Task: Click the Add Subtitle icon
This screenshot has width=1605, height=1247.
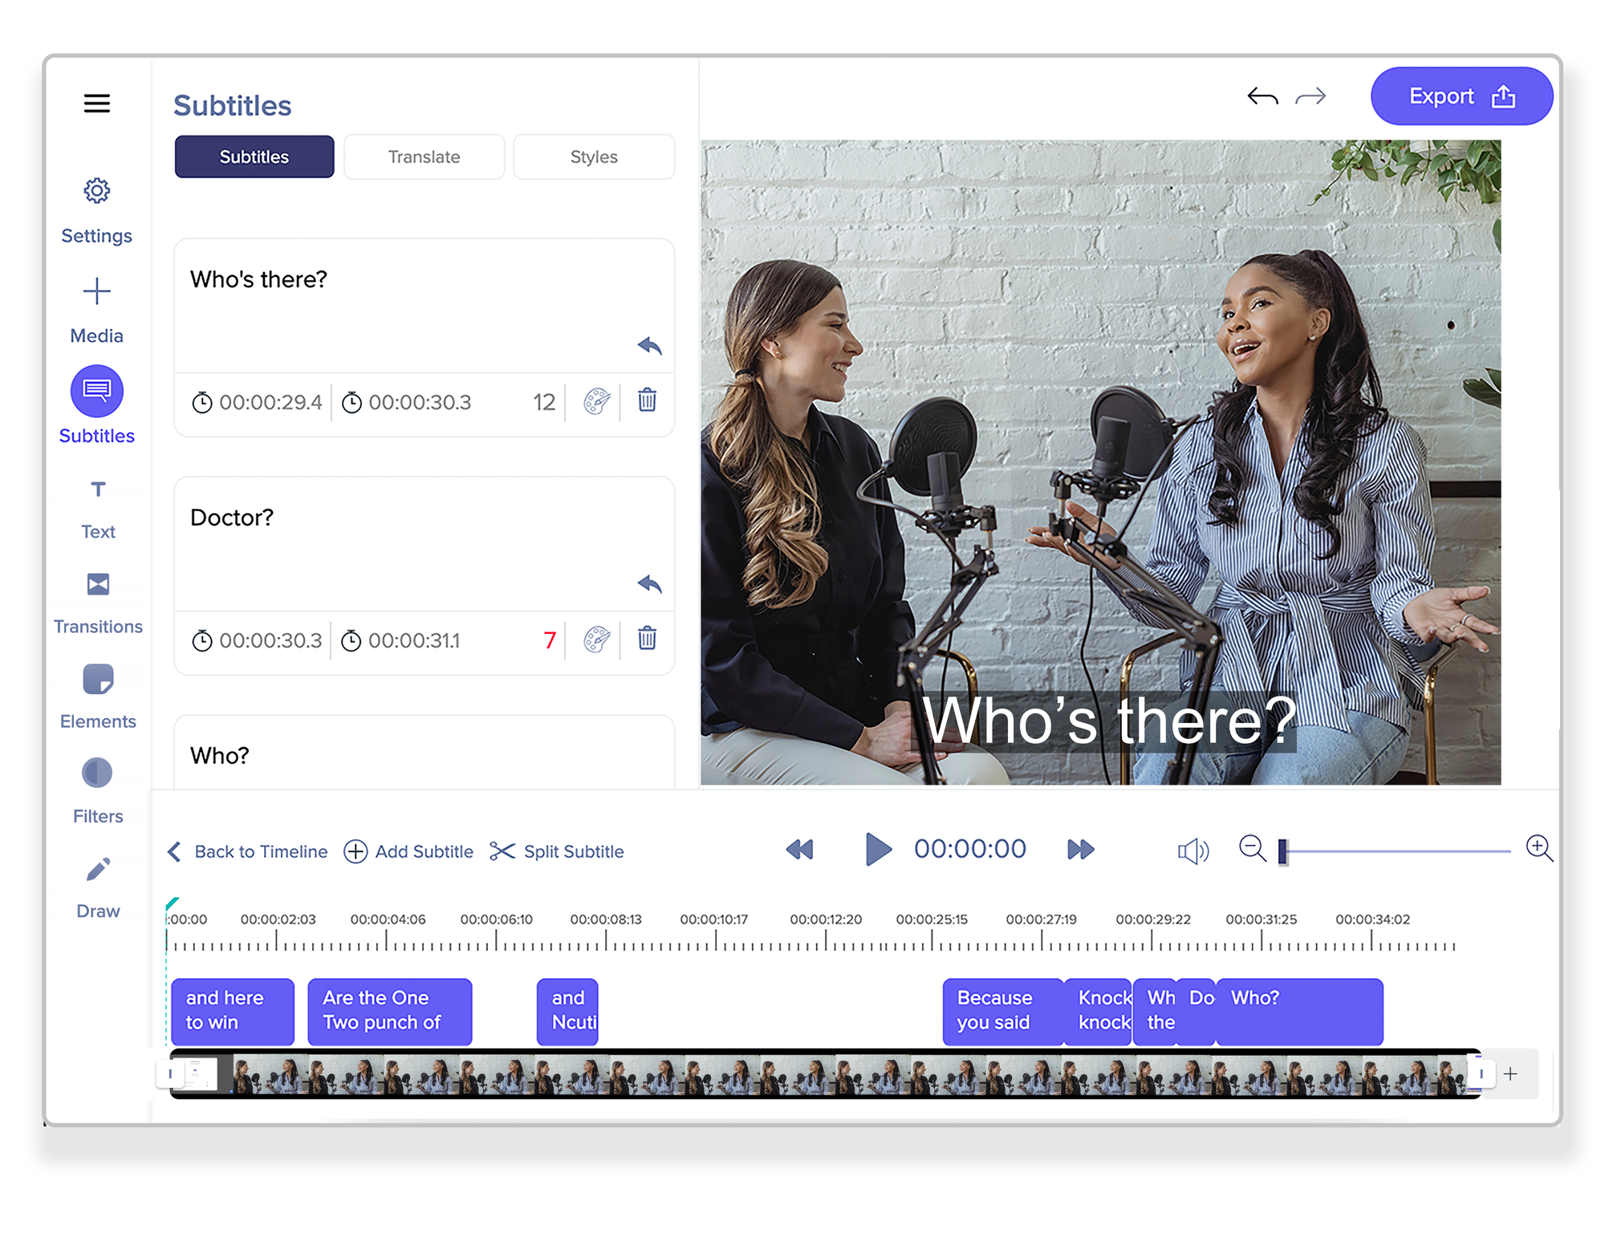Action: 353,851
